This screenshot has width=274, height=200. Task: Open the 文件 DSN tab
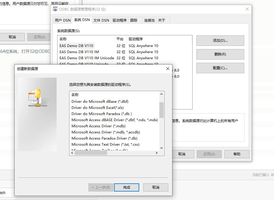pyautogui.click(x=101, y=20)
